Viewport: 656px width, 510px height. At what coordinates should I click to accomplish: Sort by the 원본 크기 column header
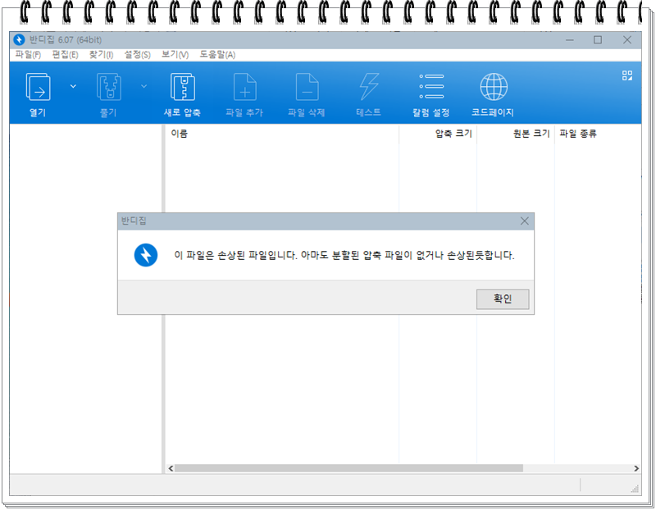click(516, 134)
